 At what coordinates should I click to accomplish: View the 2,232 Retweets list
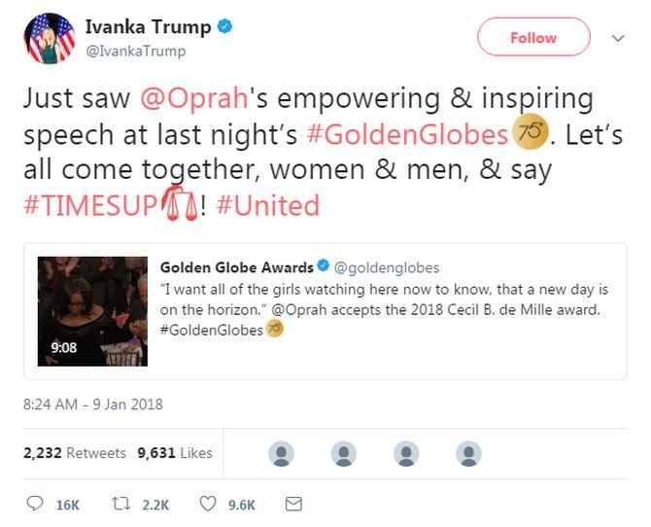74,452
